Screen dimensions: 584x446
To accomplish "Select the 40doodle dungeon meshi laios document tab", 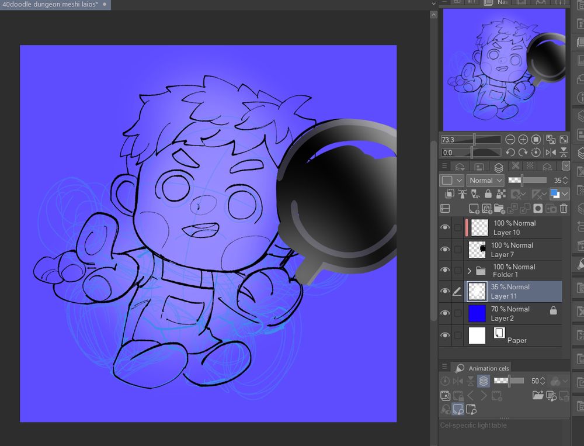I will click(x=55, y=5).
